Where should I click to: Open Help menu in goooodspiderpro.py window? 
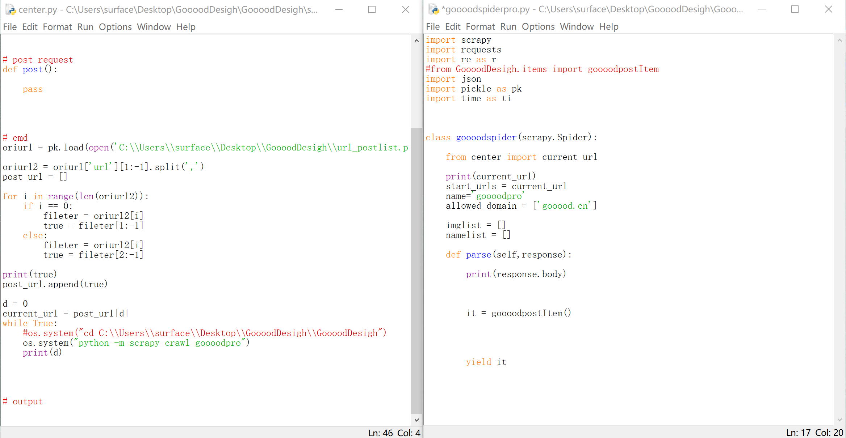(x=609, y=26)
